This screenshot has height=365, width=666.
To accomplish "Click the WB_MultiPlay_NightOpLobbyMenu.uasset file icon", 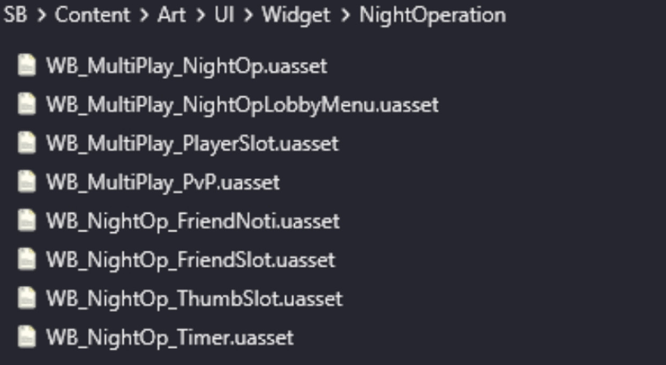I will pyautogui.click(x=26, y=104).
